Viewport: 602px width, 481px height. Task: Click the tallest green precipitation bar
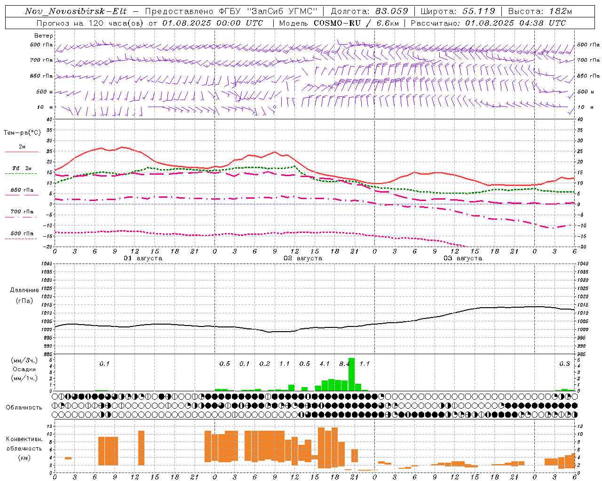[351, 374]
